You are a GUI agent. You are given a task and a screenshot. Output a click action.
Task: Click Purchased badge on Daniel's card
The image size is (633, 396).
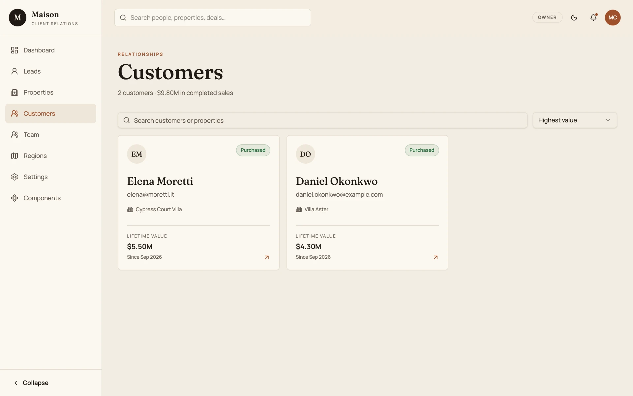422,150
